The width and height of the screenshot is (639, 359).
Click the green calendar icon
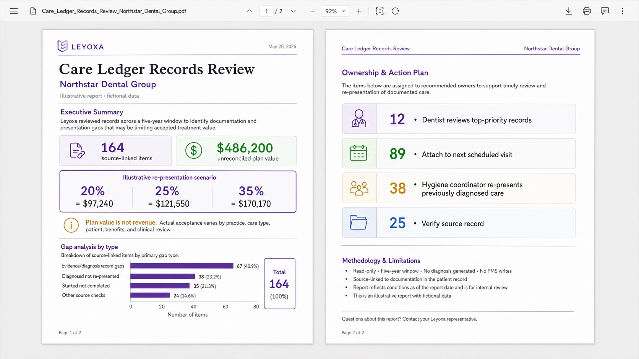click(358, 153)
